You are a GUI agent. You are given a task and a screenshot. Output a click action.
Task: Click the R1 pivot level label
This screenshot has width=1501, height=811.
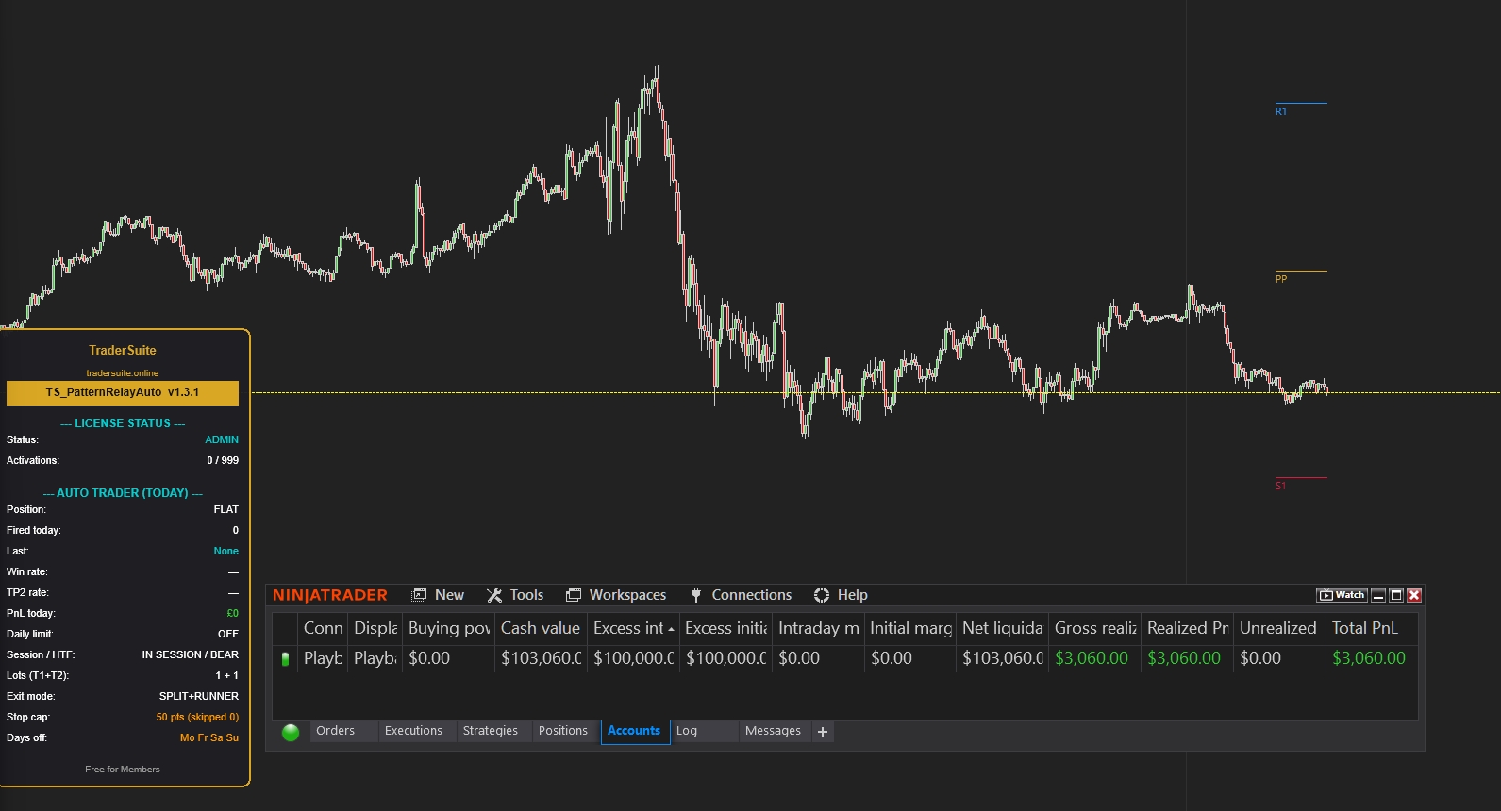coord(1281,111)
